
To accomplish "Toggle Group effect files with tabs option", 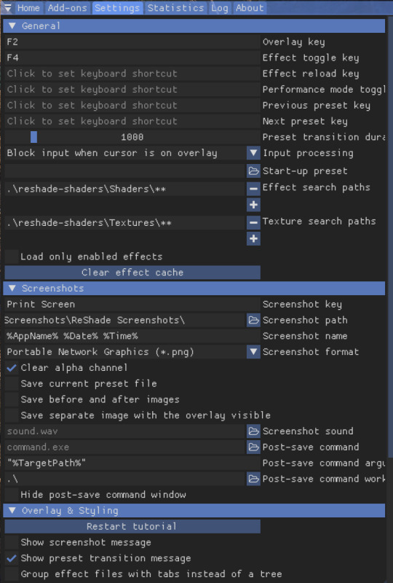I will pos(12,574).
